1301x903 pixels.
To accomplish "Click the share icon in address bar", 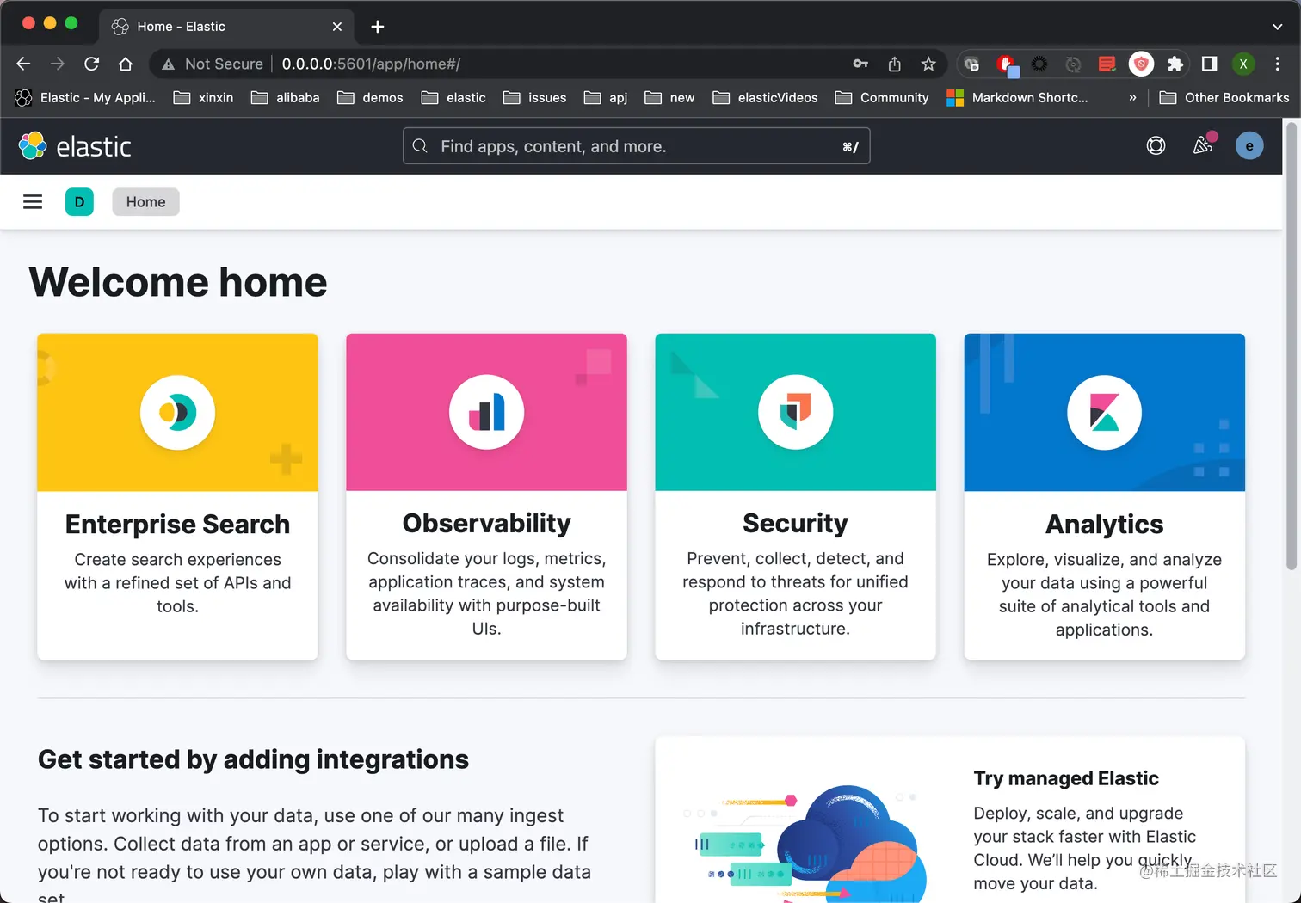I will pyautogui.click(x=895, y=64).
